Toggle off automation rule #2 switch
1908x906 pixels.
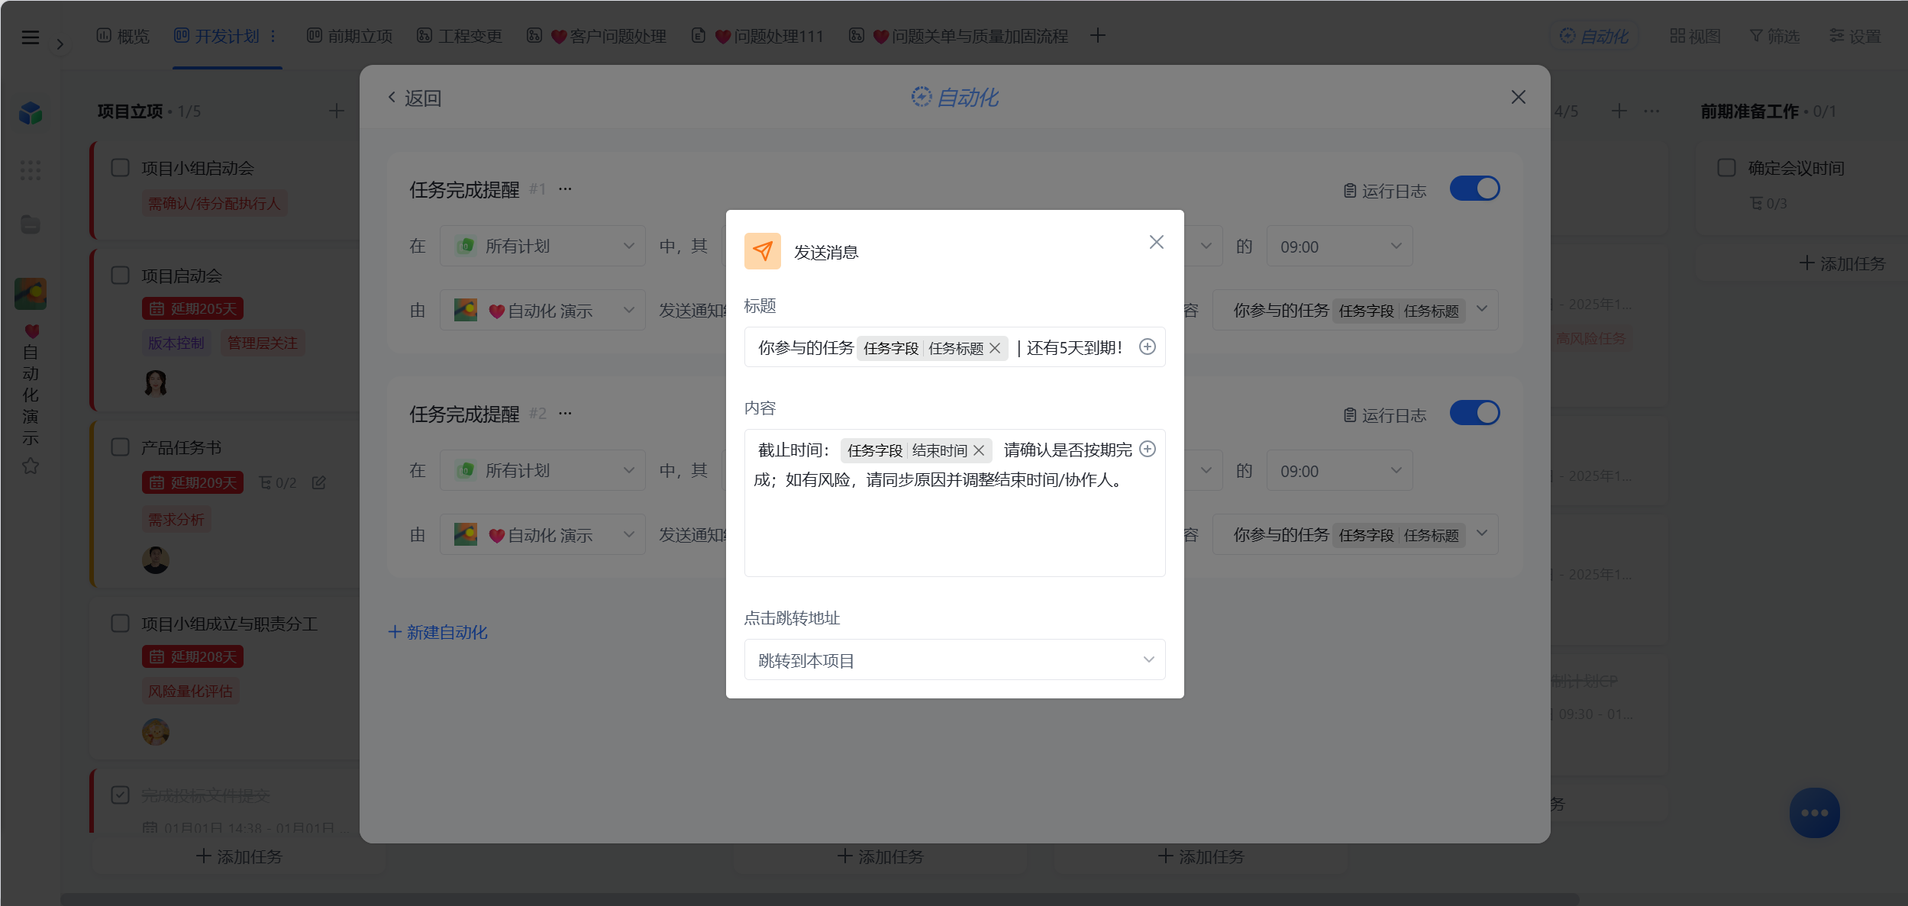(1474, 413)
